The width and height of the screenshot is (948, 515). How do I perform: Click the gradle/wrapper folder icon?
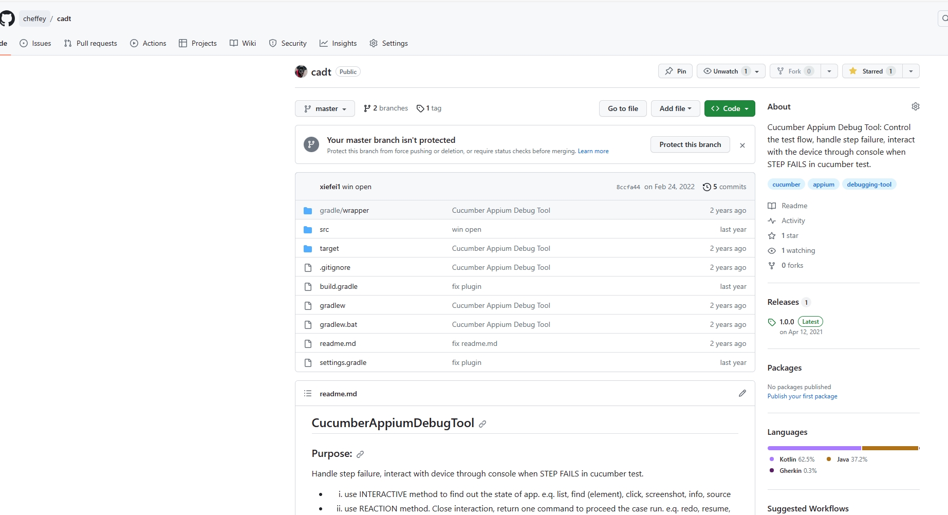point(308,211)
